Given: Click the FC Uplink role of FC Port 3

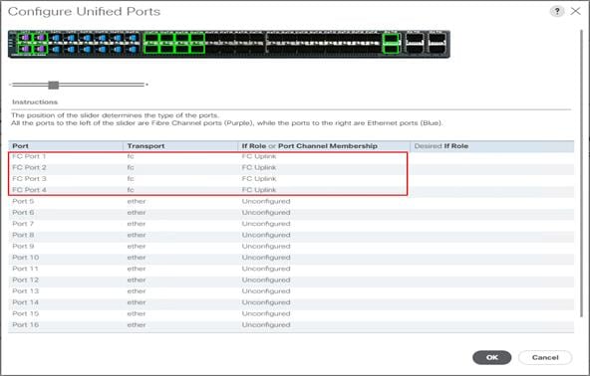Looking at the screenshot, I should [x=259, y=179].
